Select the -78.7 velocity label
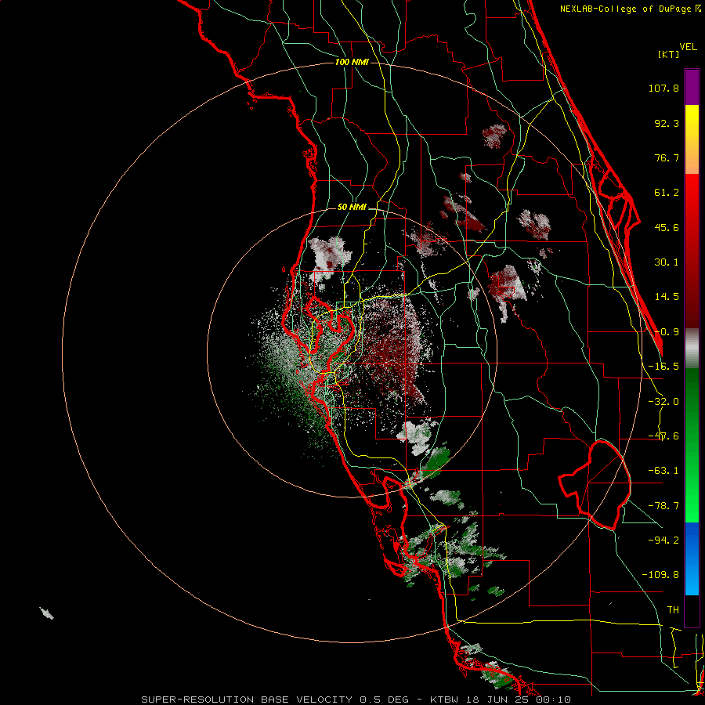Viewport: 705px width, 705px height. click(x=663, y=506)
